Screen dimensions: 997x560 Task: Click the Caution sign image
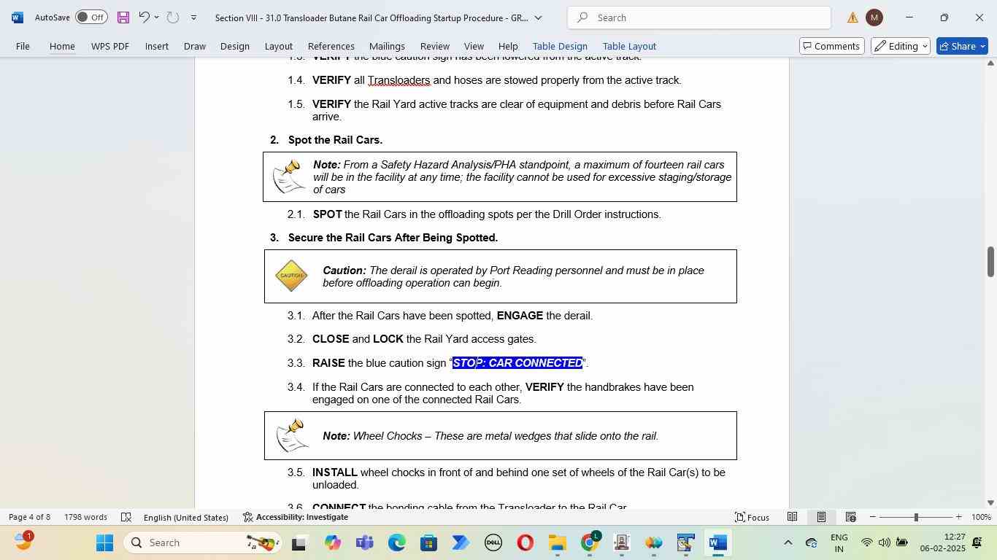[x=291, y=276]
